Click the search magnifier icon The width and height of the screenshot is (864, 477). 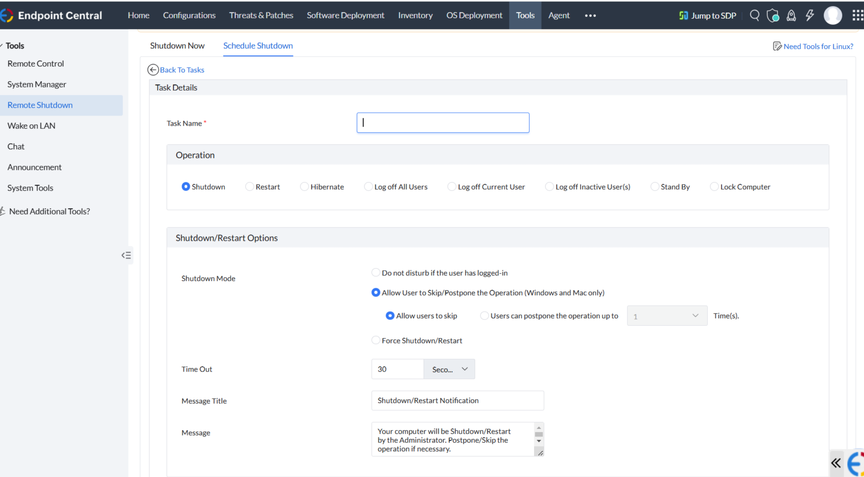pos(754,15)
